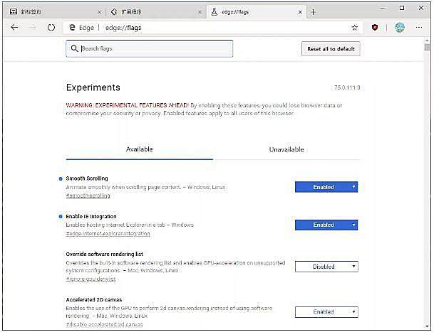Click Reset all to default button
The image size is (434, 332).
coord(331,49)
